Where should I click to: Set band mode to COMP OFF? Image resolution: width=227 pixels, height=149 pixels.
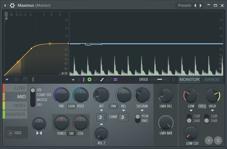click(44, 95)
